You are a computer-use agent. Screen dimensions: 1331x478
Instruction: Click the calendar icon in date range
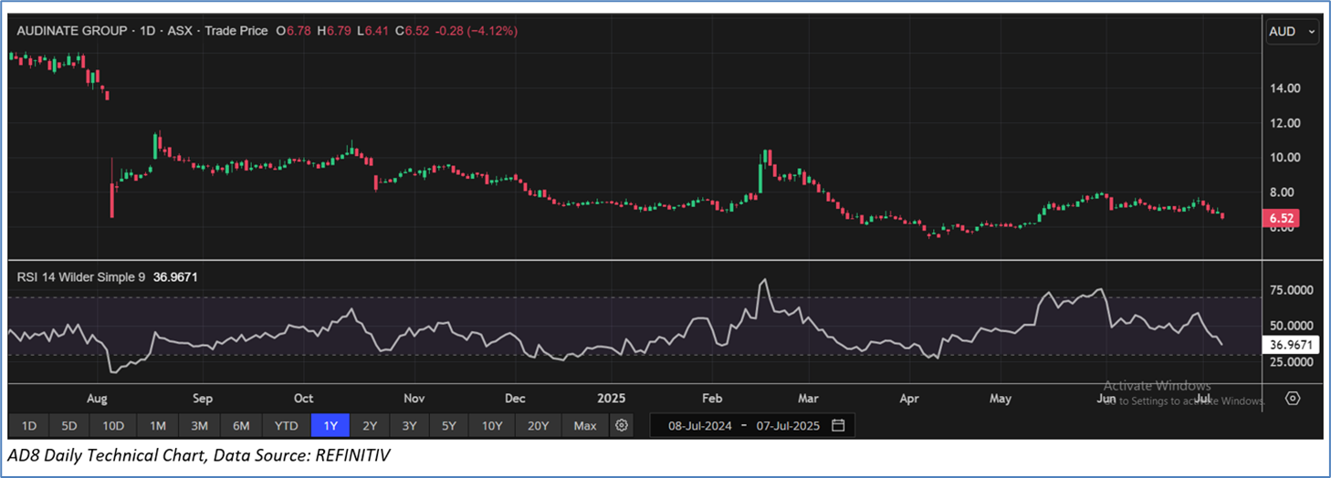(838, 425)
